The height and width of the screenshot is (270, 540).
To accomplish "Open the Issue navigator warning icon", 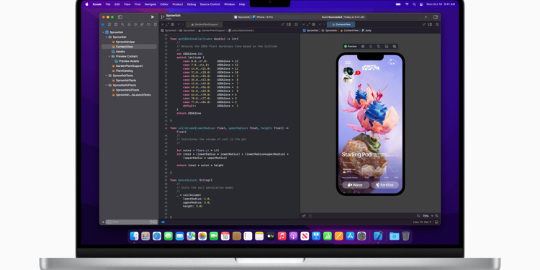I will pos(129,24).
